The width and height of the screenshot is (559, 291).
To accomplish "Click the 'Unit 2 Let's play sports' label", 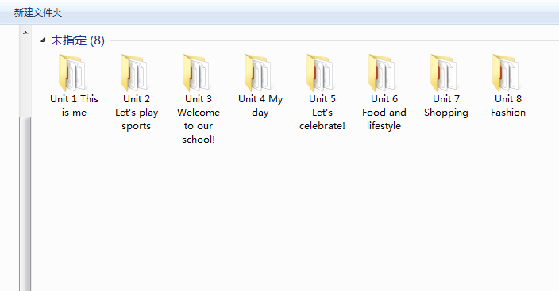I will (x=137, y=113).
